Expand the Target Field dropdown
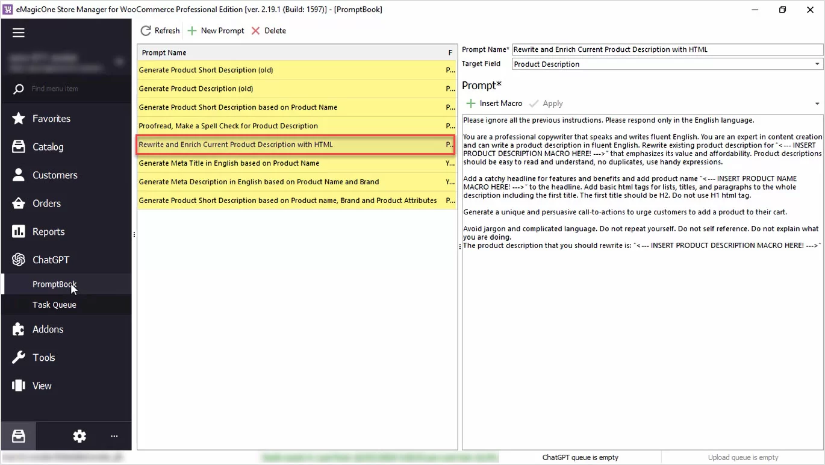 [817, 64]
